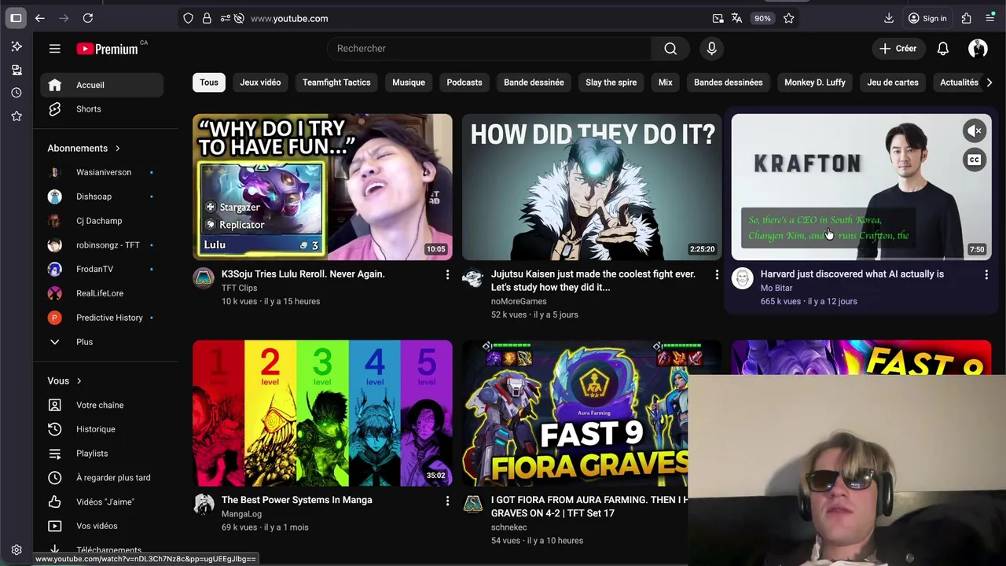This screenshot has height=566, width=1006.
Task: Open Vos vidéos in the sidebar
Action: click(102, 526)
